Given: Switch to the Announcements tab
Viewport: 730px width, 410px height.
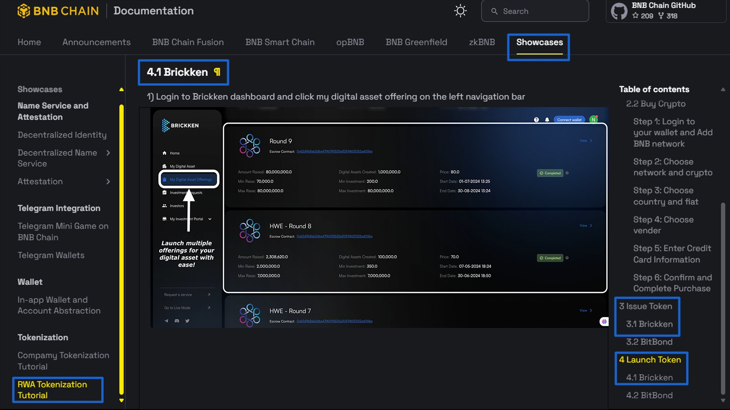Looking at the screenshot, I should [96, 42].
